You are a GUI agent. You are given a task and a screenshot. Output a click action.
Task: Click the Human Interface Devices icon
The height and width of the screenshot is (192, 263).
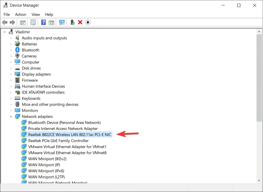(x=18, y=86)
